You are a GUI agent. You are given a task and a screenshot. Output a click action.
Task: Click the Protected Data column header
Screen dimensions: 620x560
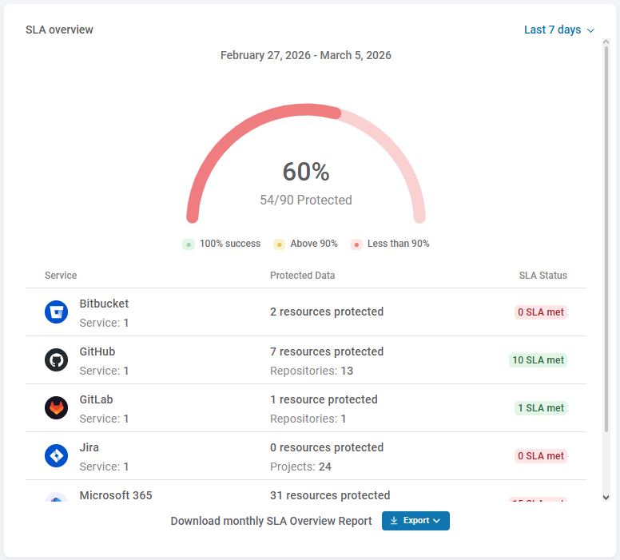coord(302,276)
